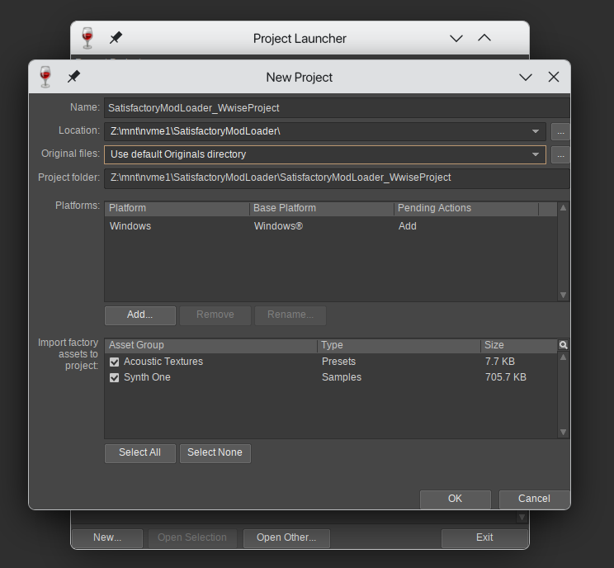Click the pin icon in New Project title bar
This screenshot has height=568, width=614.
[73, 77]
